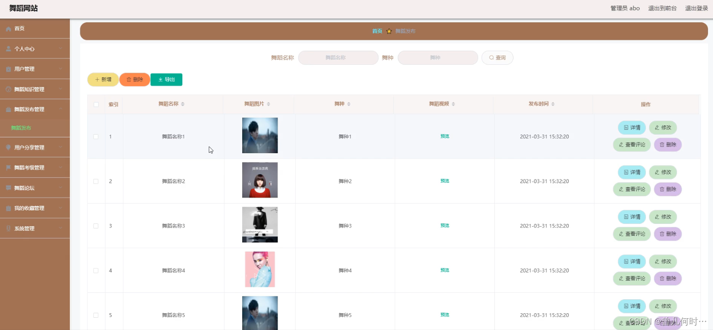This screenshot has width=713, height=330.
Task: Check the box for row 舞蹈名称5
Action: point(96,315)
